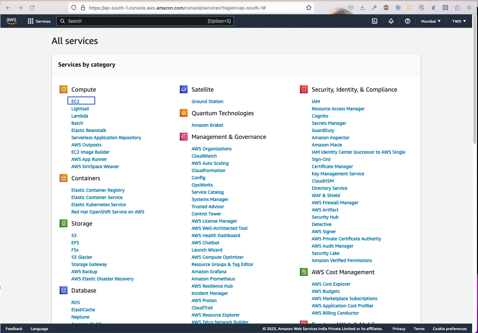Open the Ground Station link

(x=207, y=101)
